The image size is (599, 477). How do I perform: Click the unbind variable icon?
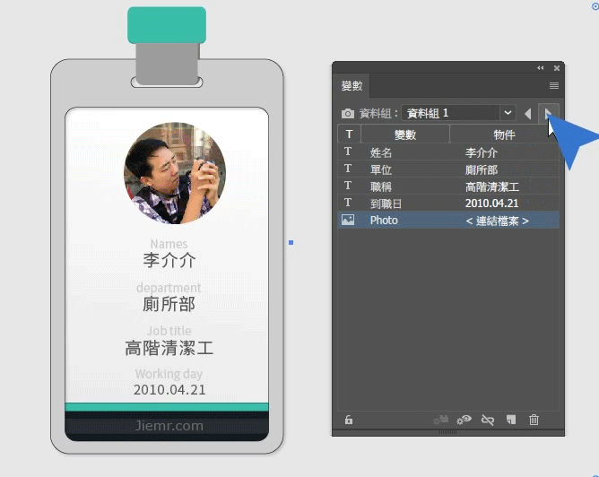[488, 421]
